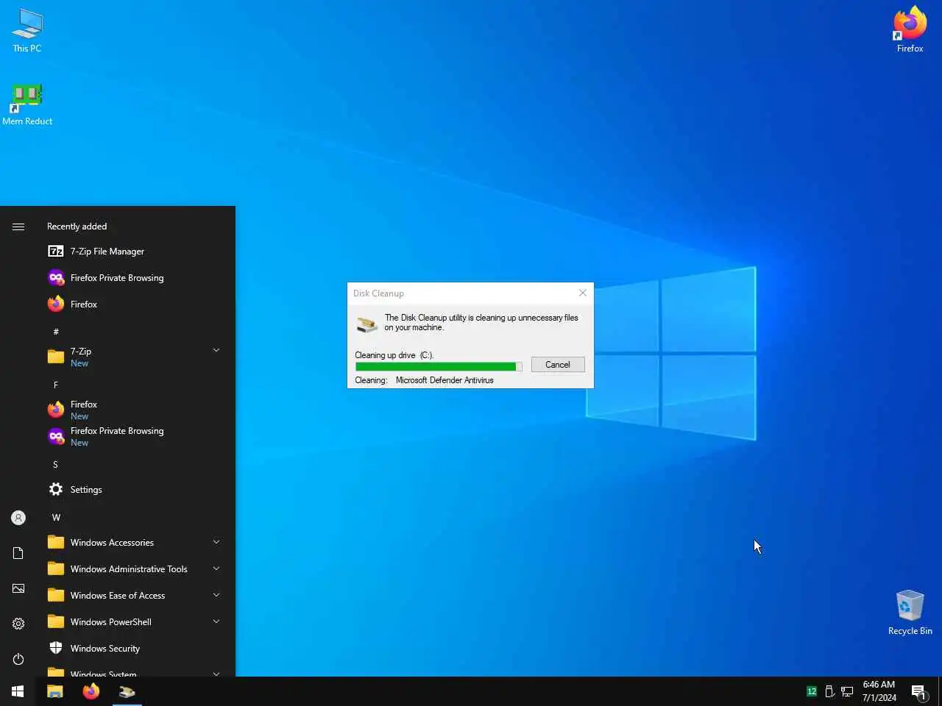Open the network tray icon
The width and height of the screenshot is (942, 706).
pos(847,691)
